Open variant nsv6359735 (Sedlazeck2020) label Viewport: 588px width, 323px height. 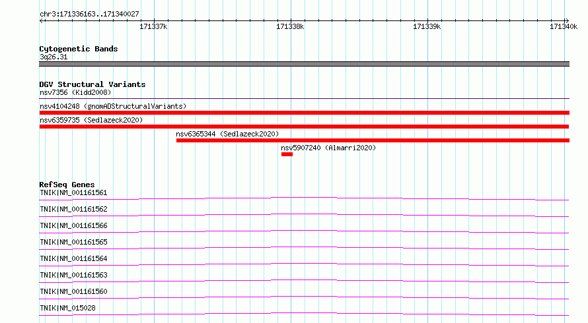[91, 120]
